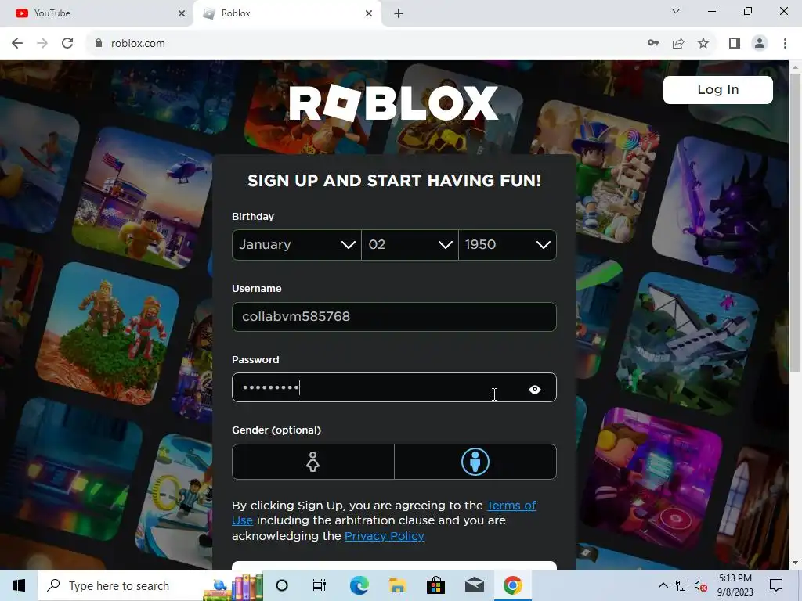Open the Privacy Policy link

click(384, 536)
